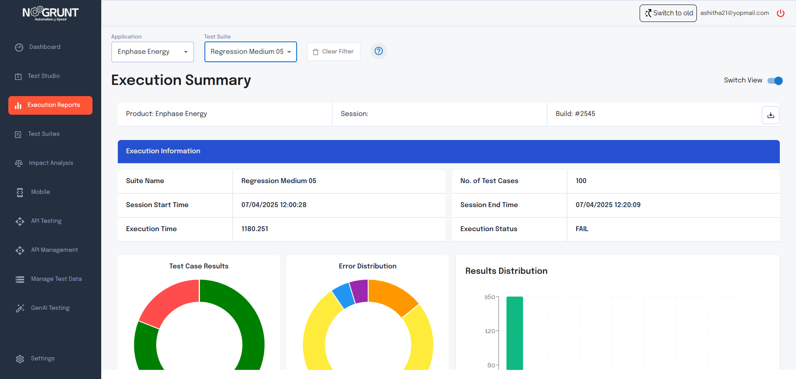This screenshot has width=796, height=379.
Task: Click the Manage Test Data list icon
Action: tap(20, 279)
